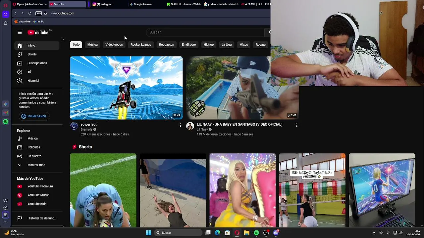424x238 pixels.
Task: Open Gemini in Opera sidebar
Action: 5,104
